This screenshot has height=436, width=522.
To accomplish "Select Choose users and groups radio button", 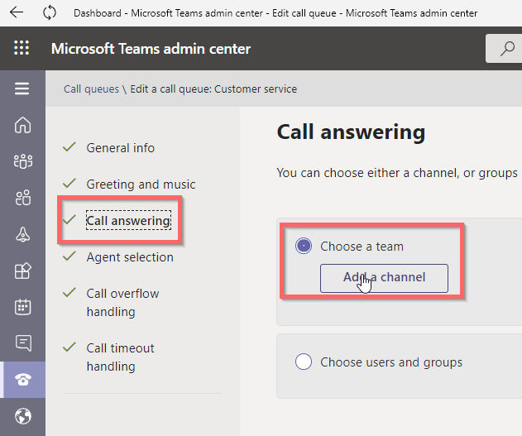I will tap(304, 362).
